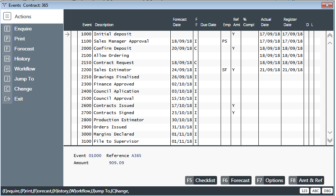
Task: Toggle the DBG status indicator
Action: 327,191
